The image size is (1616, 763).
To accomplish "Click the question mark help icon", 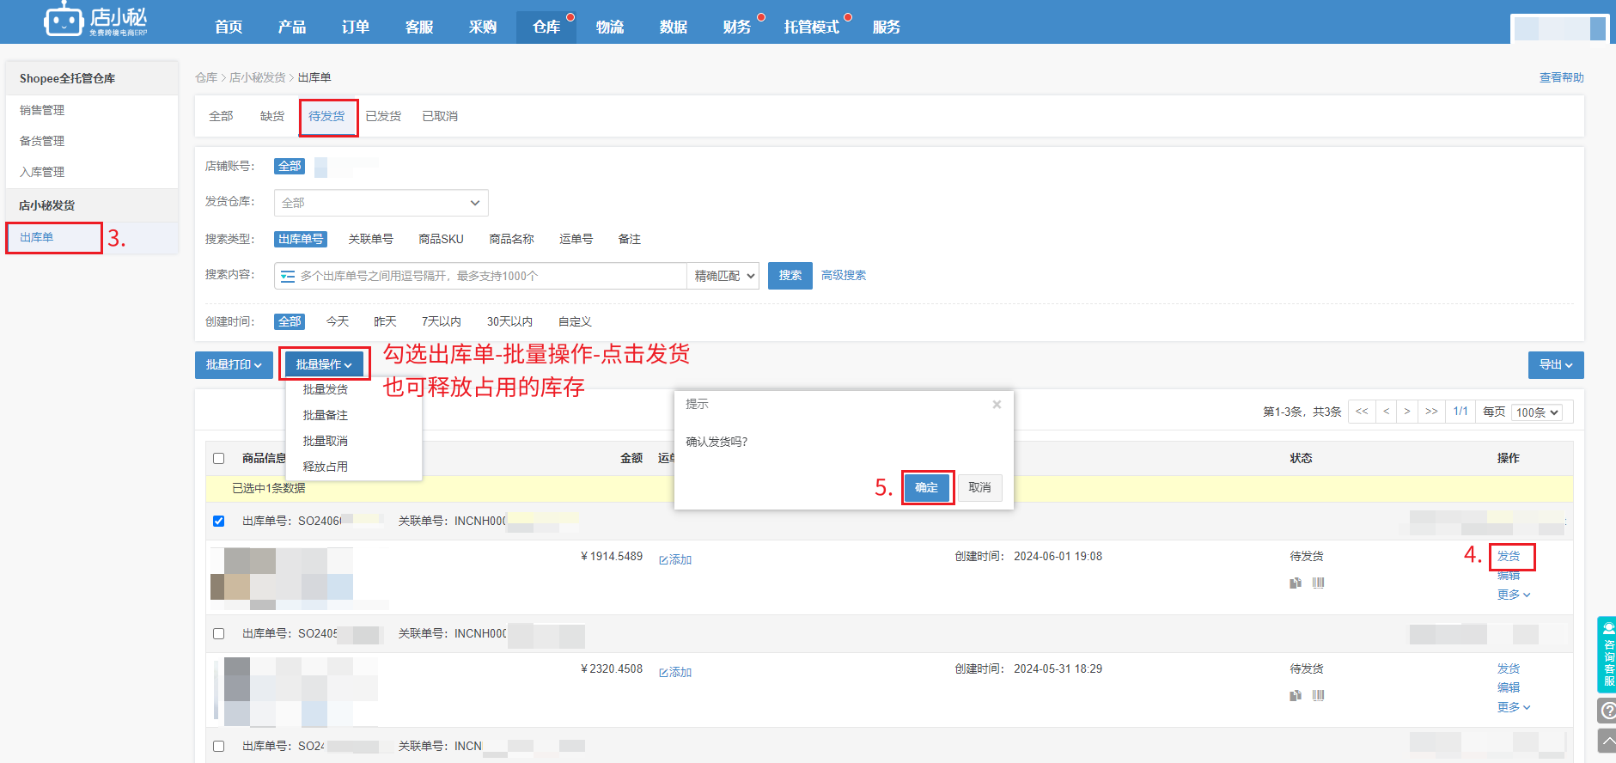I will click(x=1607, y=711).
